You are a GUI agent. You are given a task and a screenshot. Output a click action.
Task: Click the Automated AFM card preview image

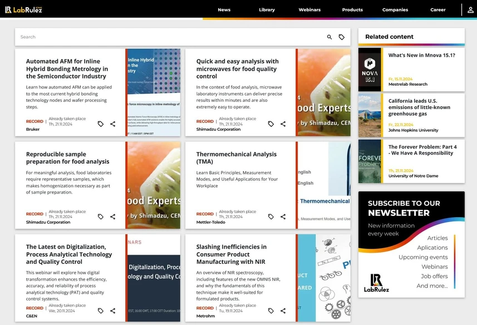coord(154,92)
